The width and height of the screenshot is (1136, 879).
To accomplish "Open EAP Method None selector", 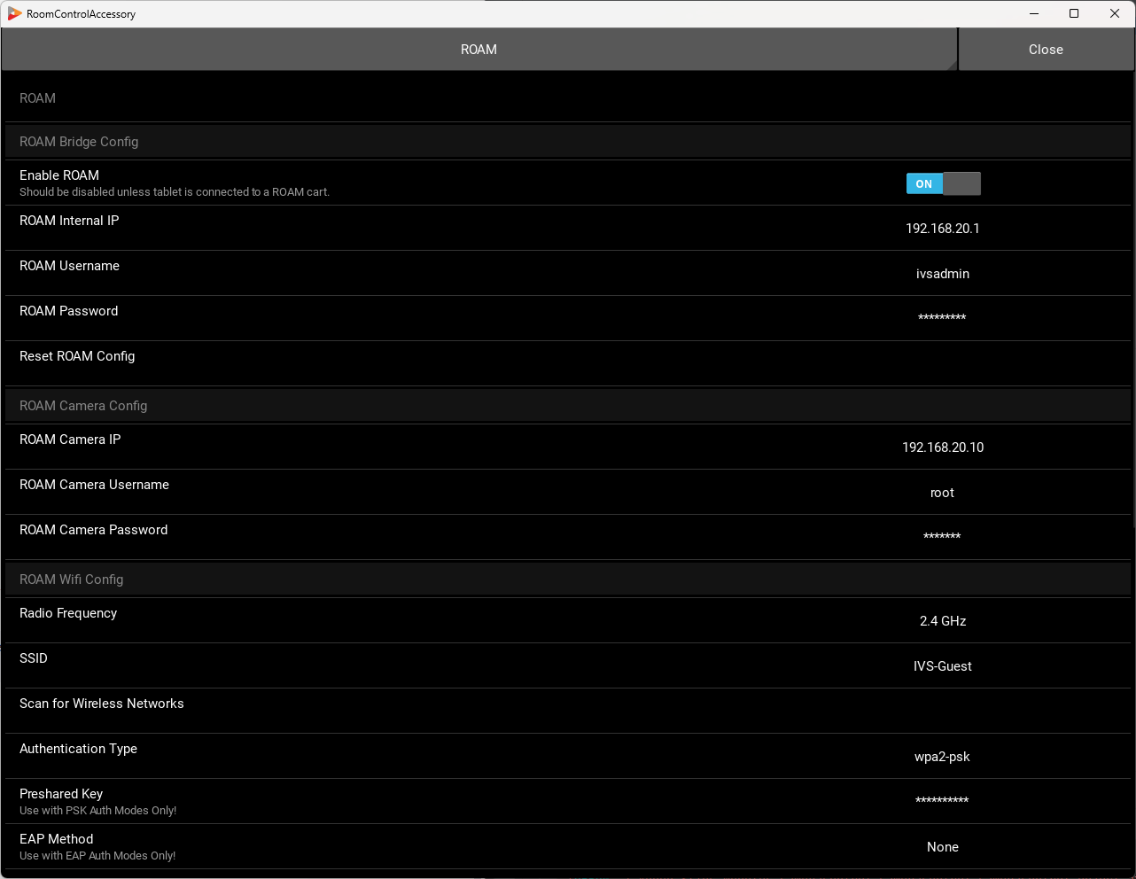I will 943,847.
